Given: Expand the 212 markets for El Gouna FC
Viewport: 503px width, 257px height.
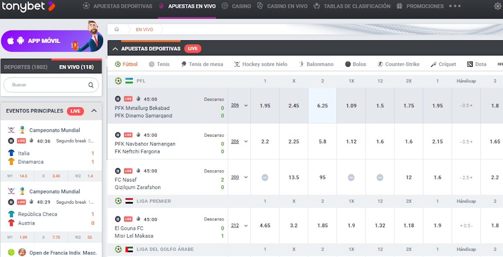Looking at the screenshot, I should (x=239, y=226).
